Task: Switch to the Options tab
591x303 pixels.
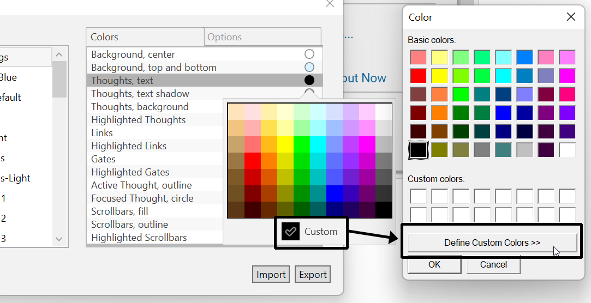Action: coord(224,37)
